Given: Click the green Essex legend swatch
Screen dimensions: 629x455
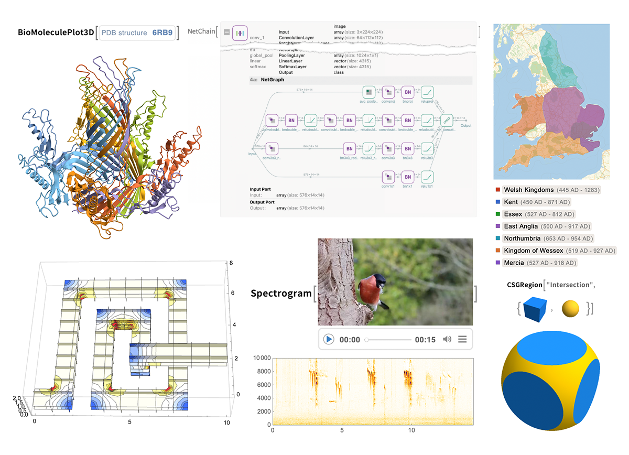Looking at the screenshot, I should click(x=497, y=214).
